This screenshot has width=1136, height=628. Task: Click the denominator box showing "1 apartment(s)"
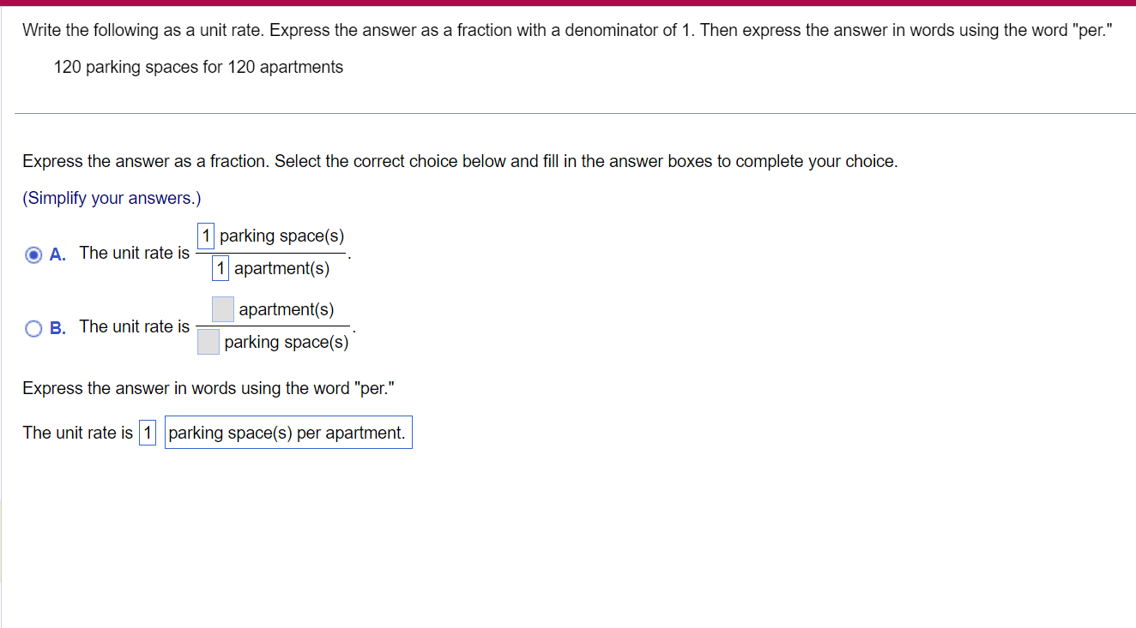click(220, 268)
